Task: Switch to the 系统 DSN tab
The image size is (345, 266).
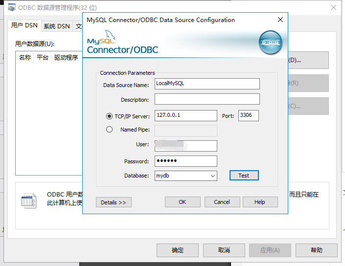Action: (57, 26)
